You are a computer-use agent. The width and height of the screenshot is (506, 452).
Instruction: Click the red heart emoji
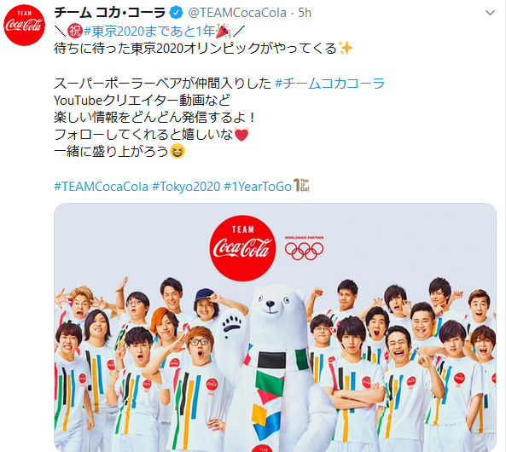click(x=241, y=134)
